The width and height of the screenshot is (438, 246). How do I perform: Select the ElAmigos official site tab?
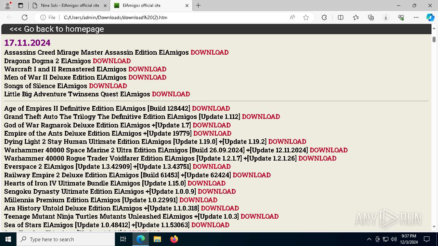tap(152, 5)
